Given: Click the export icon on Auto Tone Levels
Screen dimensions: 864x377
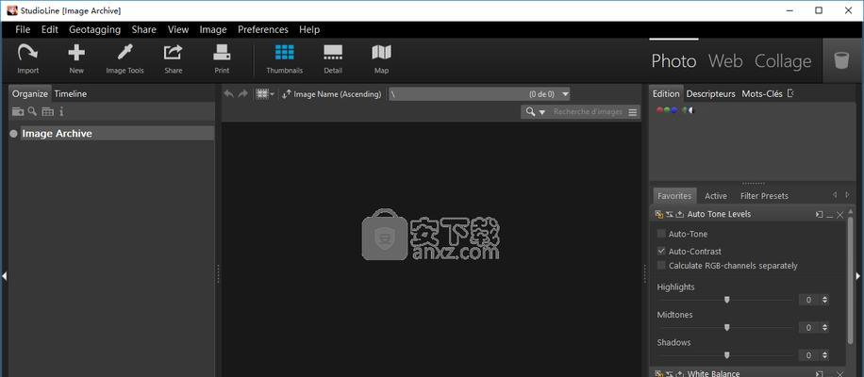Looking at the screenshot, I should [680, 215].
